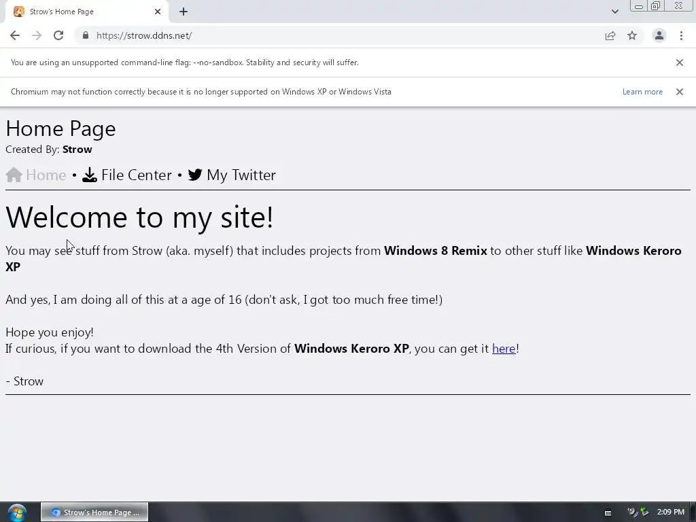Screen dimensions: 696x522
Task: Open the user profile icon
Action: point(659,35)
